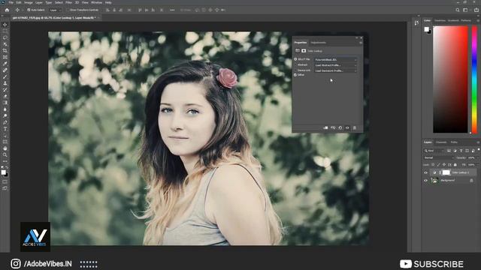Select the Type tool
This screenshot has height=270, width=481.
click(5, 129)
